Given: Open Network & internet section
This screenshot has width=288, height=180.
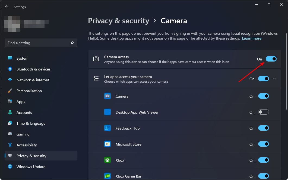Looking at the screenshot, I should coord(33,80).
